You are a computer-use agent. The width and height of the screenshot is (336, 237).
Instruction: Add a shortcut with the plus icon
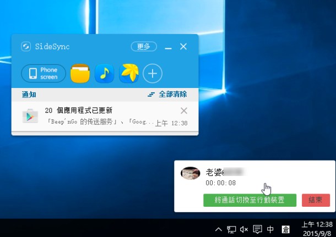point(153,74)
